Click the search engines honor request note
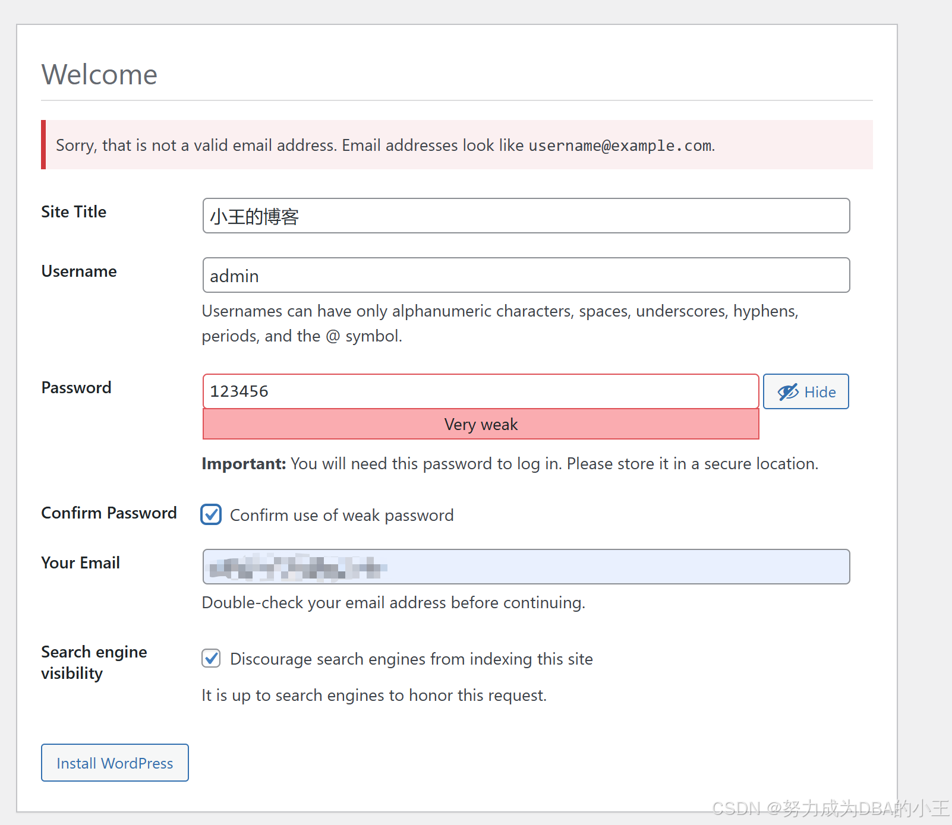 374,695
